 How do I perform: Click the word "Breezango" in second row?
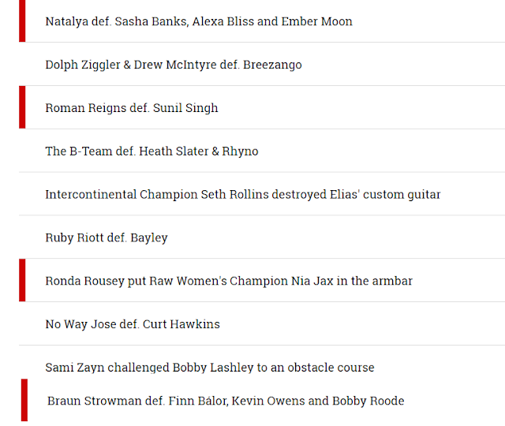pyautogui.click(x=272, y=65)
